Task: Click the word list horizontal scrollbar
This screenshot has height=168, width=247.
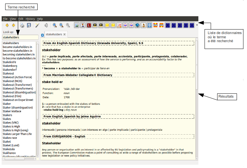Action: 15,159
